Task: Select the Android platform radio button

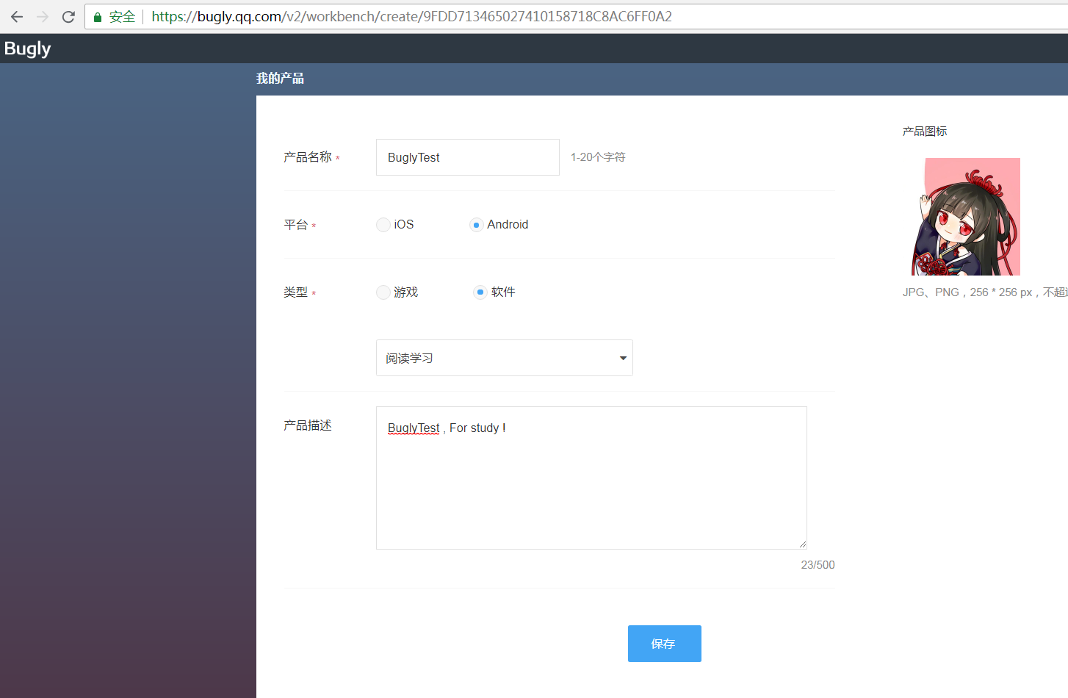Action: click(x=477, y=225)
